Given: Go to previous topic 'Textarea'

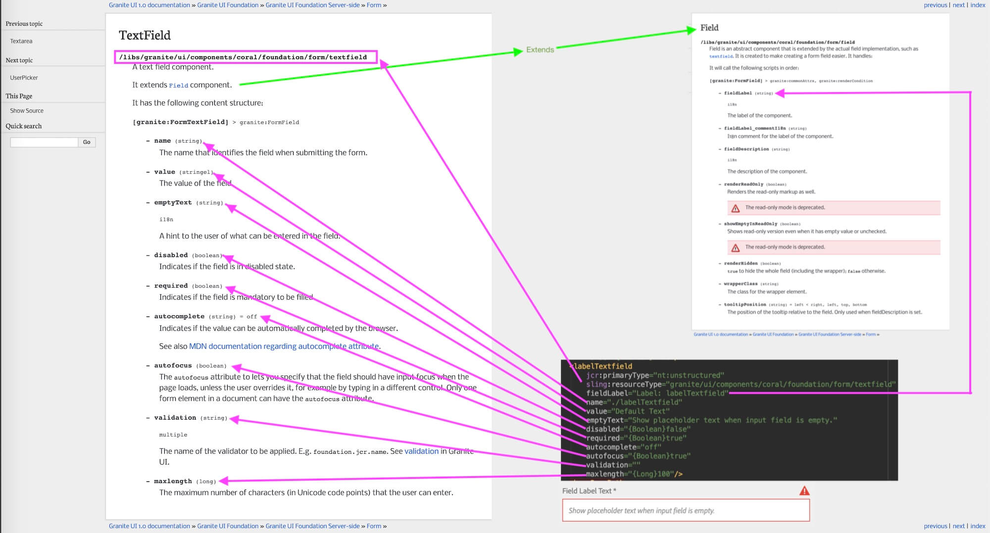Looking at the screenshot, I should (21, 41).
